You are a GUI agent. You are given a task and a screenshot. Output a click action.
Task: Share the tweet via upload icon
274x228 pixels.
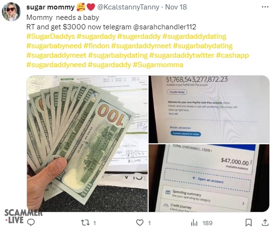point(265,222)
